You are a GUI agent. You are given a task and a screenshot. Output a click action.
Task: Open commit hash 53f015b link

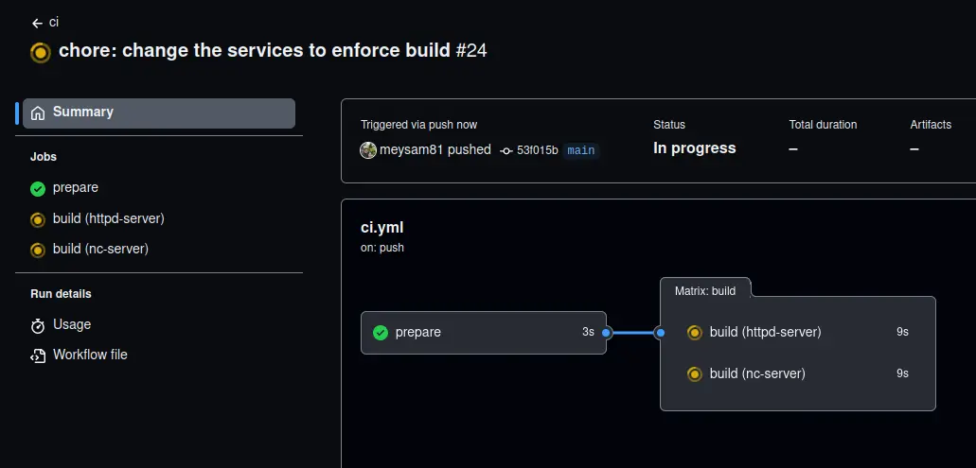(x=537, y=150)
